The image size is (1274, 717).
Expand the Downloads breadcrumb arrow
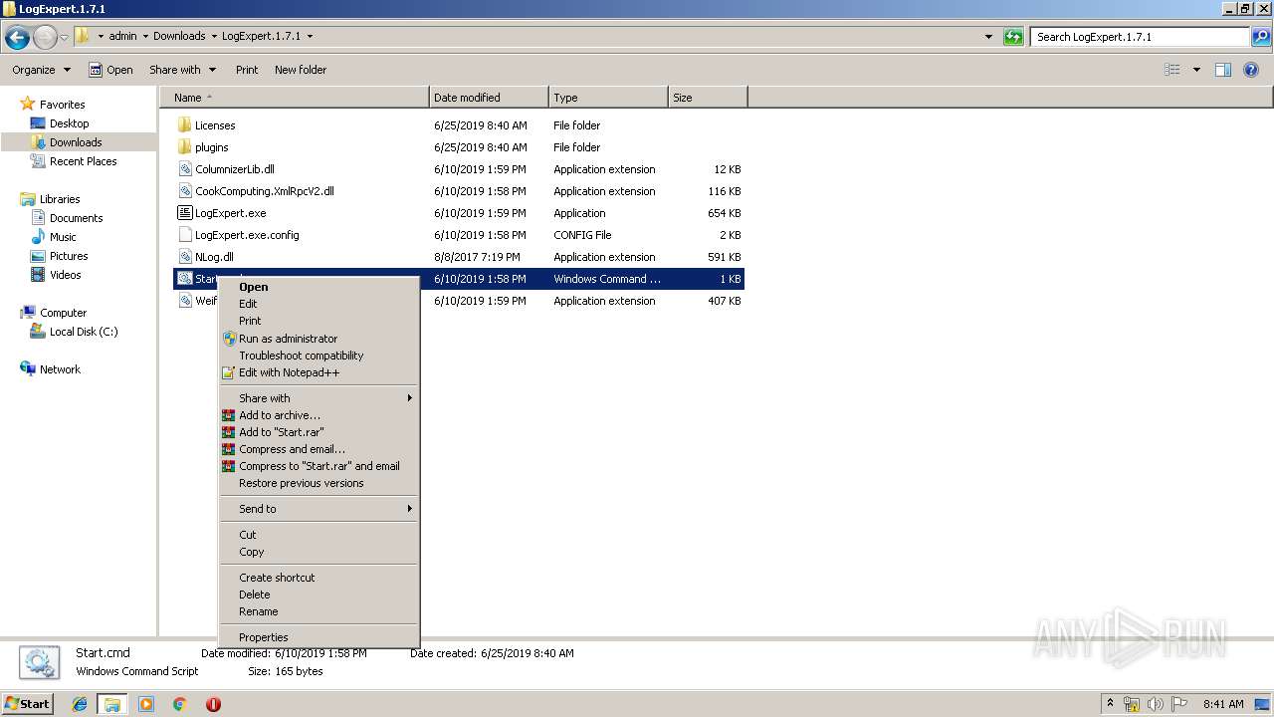point(214,36)
